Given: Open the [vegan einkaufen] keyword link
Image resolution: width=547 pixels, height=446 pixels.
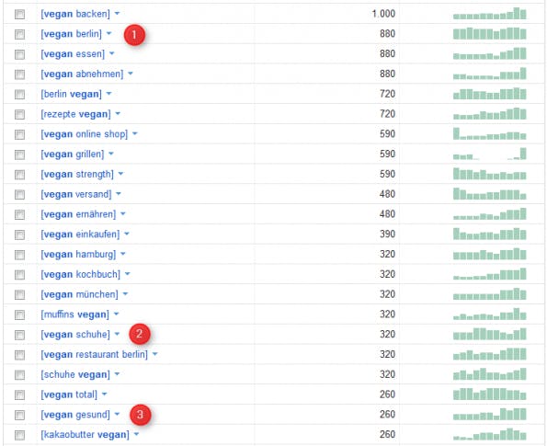Looking at the screenshot, I should [80, 234].
